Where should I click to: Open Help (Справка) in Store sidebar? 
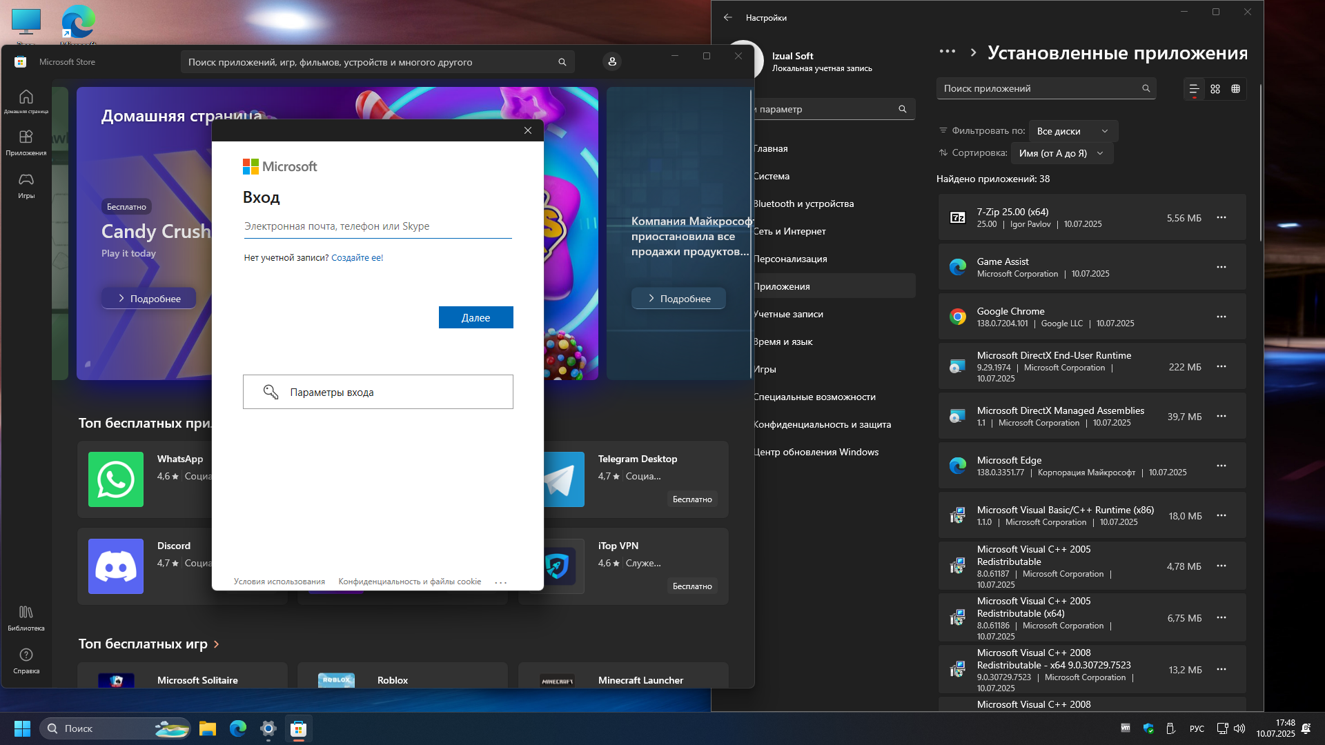(x=26, y=661)
